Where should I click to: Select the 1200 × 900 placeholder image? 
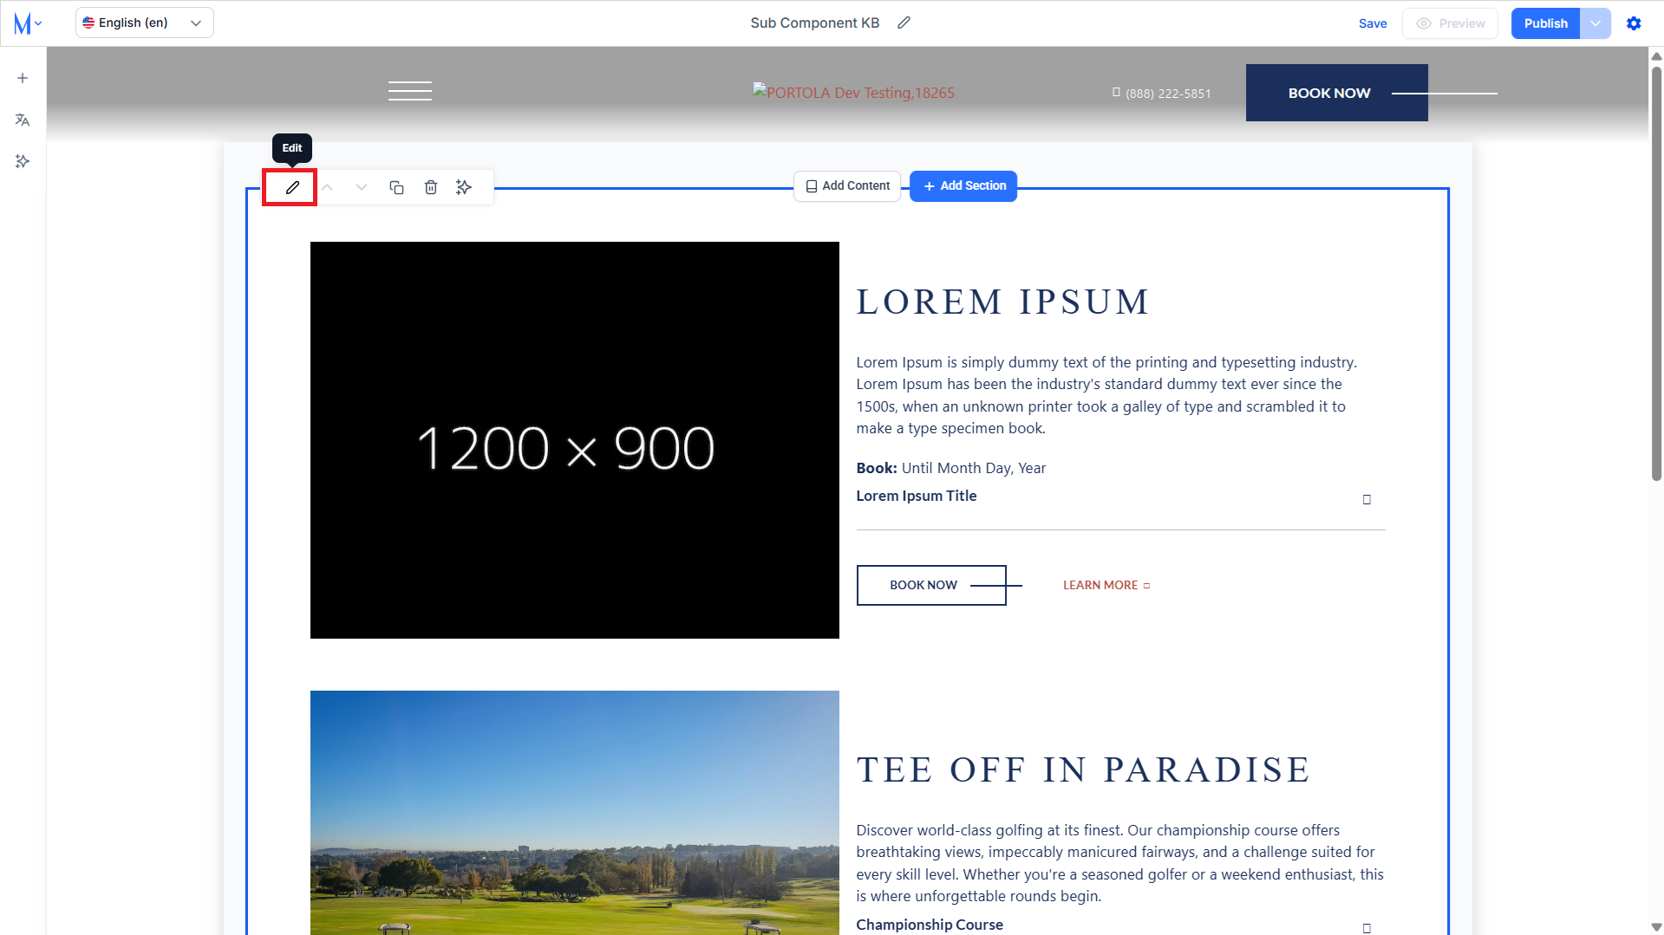[575, 440]
